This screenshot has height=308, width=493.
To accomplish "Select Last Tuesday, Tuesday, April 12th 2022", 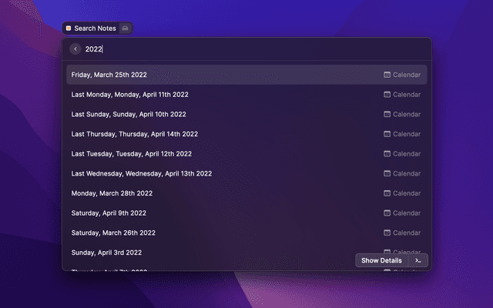I will 133,154.
